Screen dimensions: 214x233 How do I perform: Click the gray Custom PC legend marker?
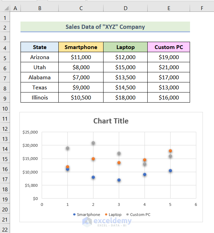pyautogui.click(x=127, y=215)
